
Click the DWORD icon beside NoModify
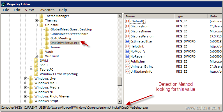click(128, 51)
